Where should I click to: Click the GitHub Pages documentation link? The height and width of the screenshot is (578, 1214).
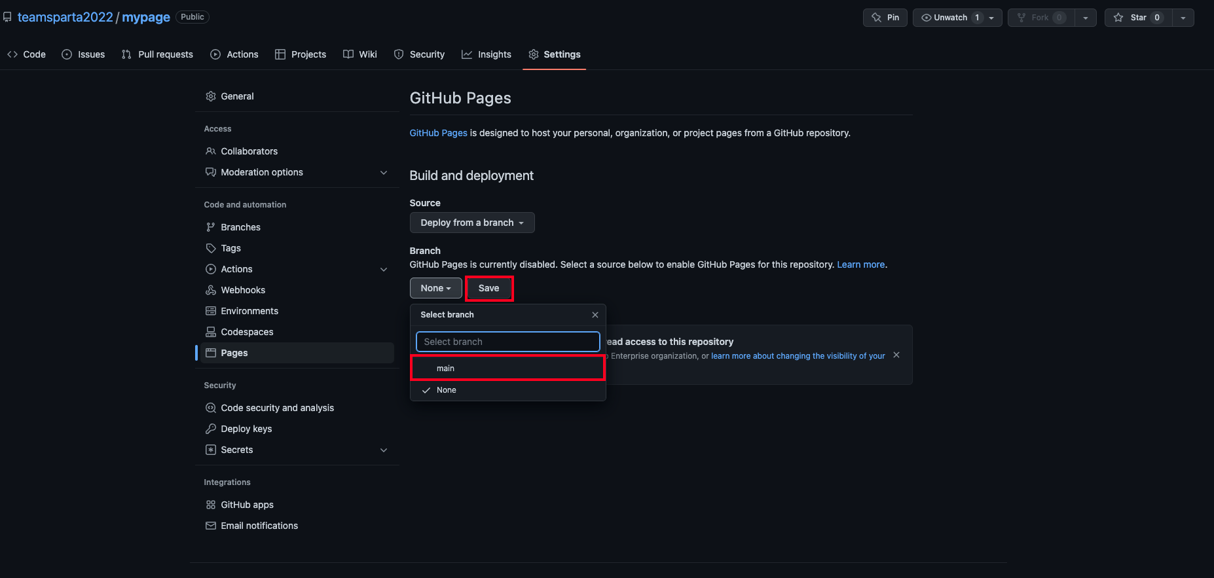coord(438,133)
